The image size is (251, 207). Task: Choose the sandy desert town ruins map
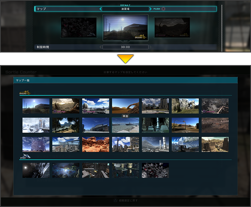coord(215,144)
